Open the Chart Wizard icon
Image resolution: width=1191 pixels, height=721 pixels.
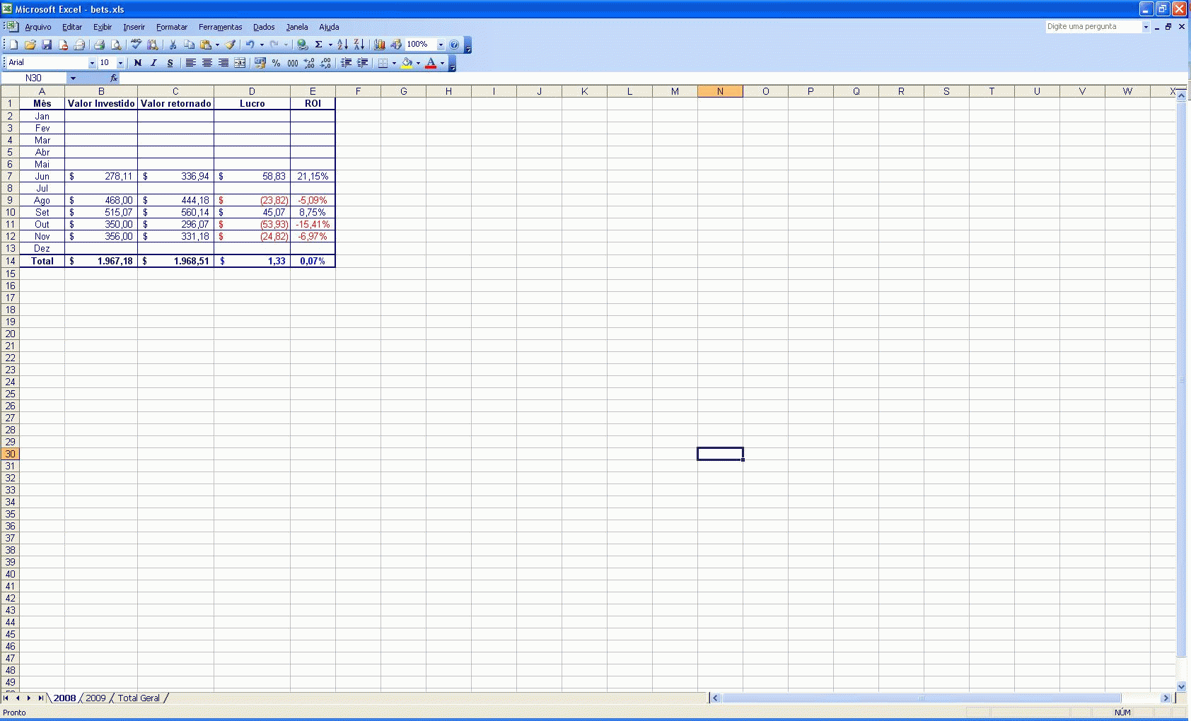(380, 45)
